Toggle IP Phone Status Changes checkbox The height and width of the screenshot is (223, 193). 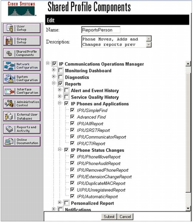[66, 150]
